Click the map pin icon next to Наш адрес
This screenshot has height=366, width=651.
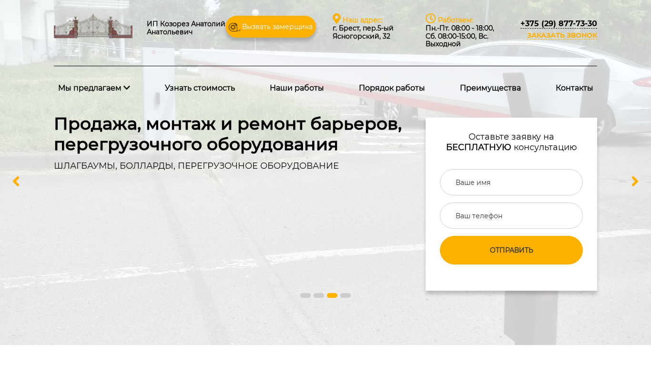(336, 19)
